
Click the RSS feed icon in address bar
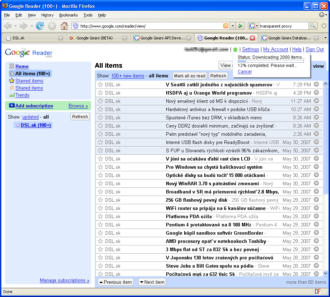tap(226, 26)
